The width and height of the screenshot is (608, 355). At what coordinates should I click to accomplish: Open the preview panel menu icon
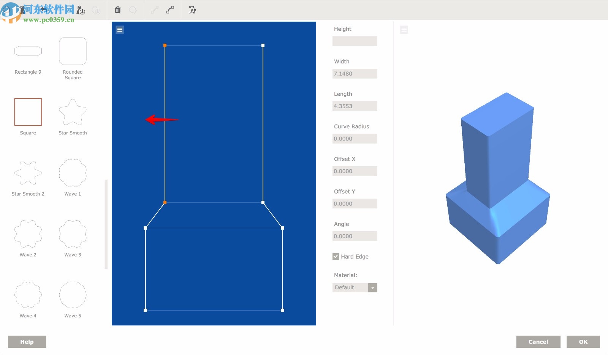404,29
